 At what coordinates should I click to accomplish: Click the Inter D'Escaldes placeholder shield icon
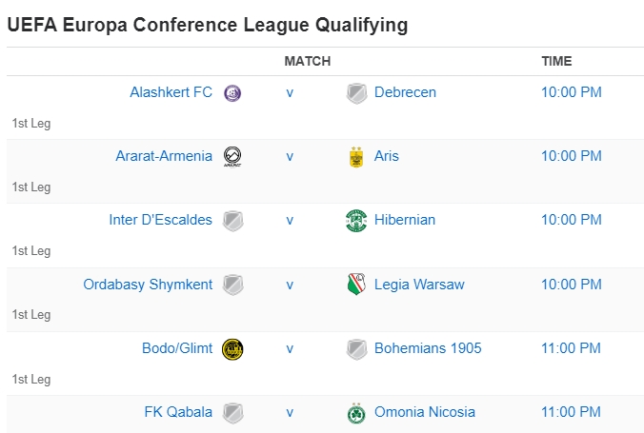(232, 221)
